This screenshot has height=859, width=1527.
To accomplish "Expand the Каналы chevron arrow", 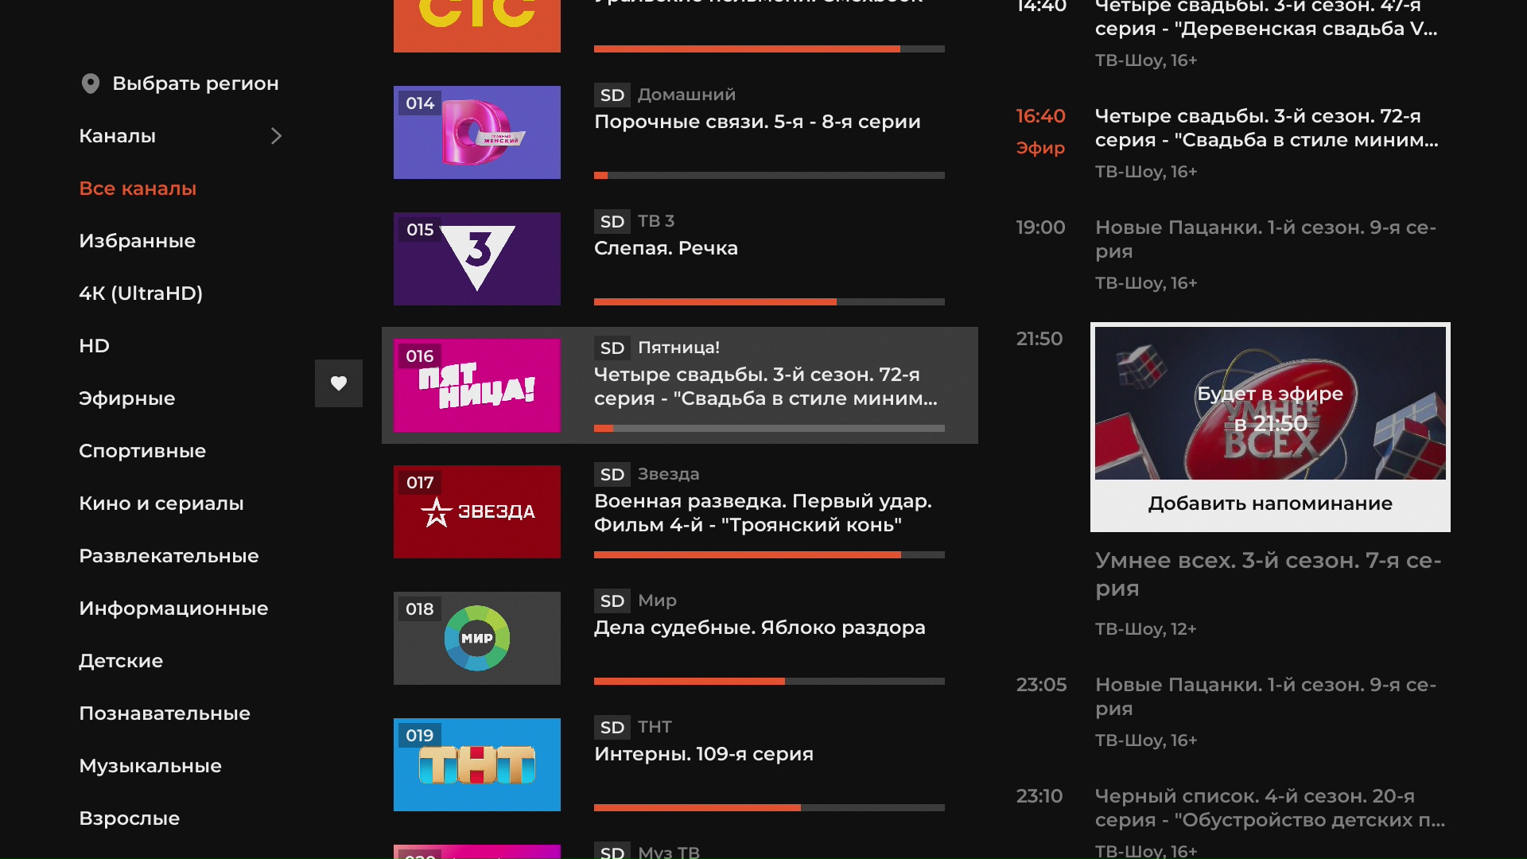I will click(x=276, y=136).
